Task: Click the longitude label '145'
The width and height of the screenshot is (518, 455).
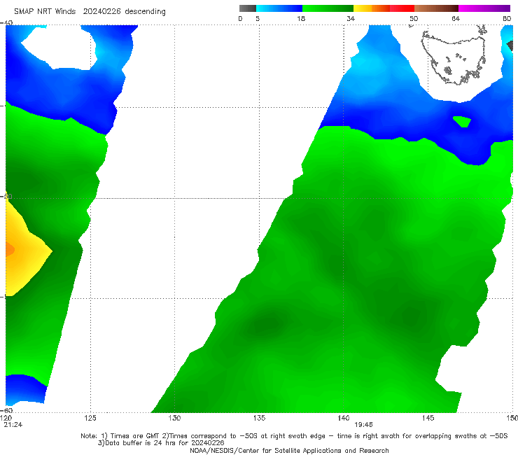Action: click(x=428, y=419)
